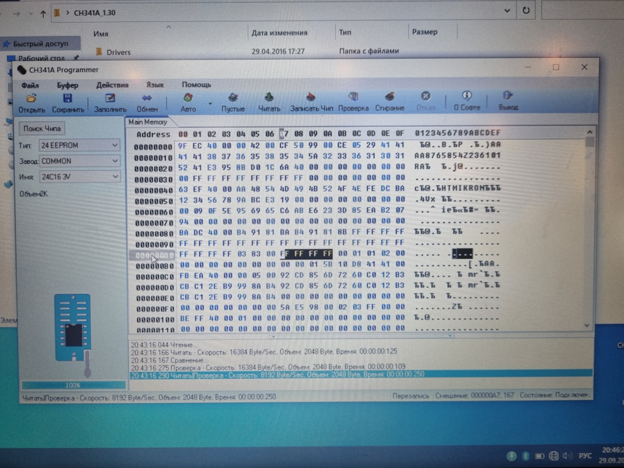Click the 100% progress bar under the chip image
The image size is (624, 468).
[x=73, y=385]
